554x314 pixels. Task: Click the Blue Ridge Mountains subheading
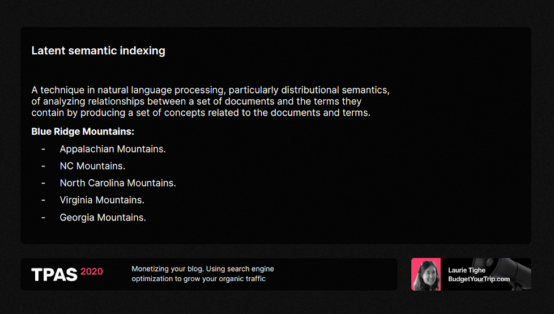pyautogui.click(x=83, y=131)
